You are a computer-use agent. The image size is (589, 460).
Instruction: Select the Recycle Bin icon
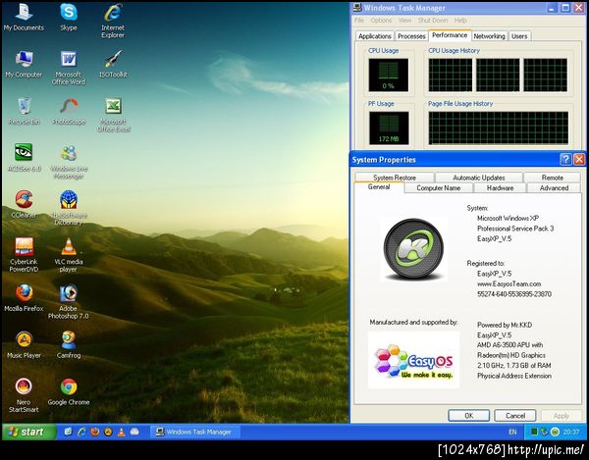24,111
